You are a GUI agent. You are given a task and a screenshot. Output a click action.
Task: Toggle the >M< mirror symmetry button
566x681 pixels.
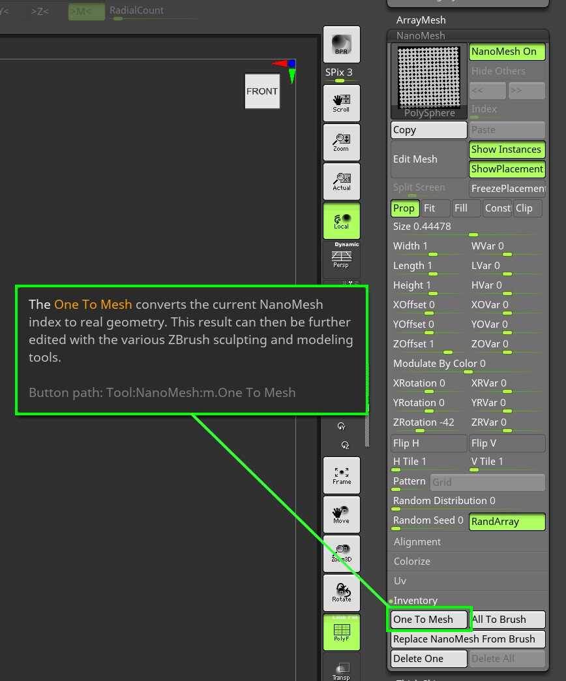(86, 12)
